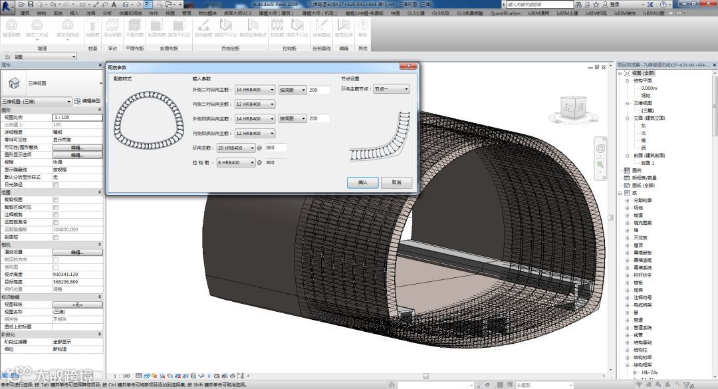
Task: Click the Revit application logo button
Action: (x=7, y=7)
